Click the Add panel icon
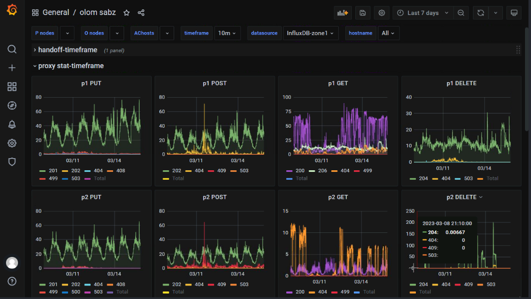This screenshot has width=531, height=299. click(343, 13)
